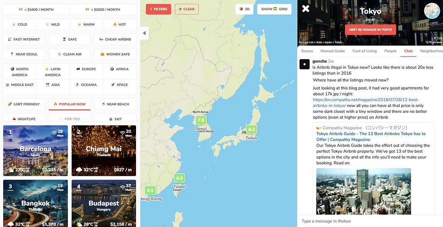Enable the Women Safe filter

click(x=115, y=54)
